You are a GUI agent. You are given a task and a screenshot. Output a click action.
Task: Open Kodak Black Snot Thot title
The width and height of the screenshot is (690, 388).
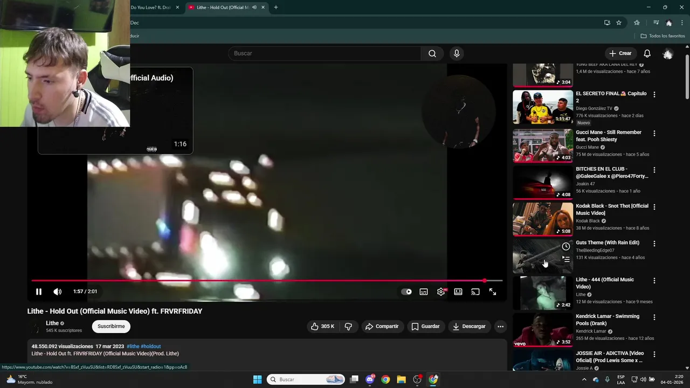612,210
